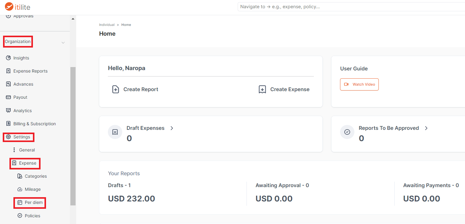Collapse the Organization section chevron
Viewport: 465px width, 224px height.
point(63,43)
